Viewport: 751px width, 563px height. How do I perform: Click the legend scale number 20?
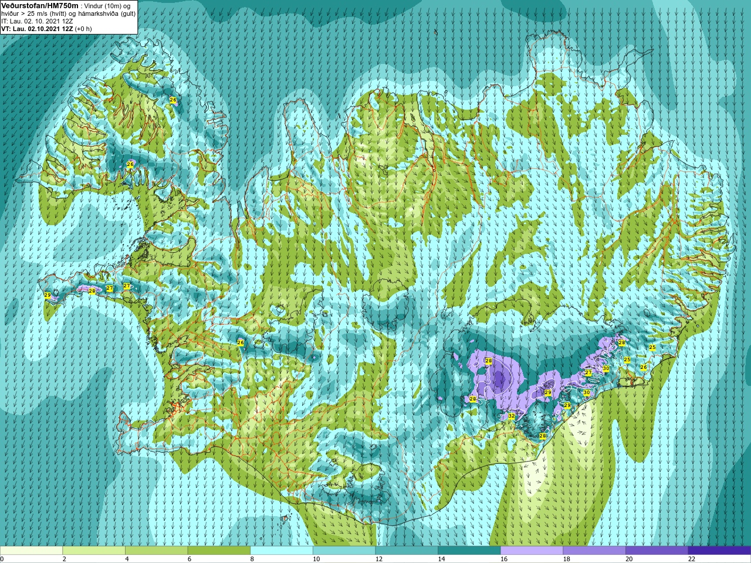pyautogui.click(x=629, y=559)
